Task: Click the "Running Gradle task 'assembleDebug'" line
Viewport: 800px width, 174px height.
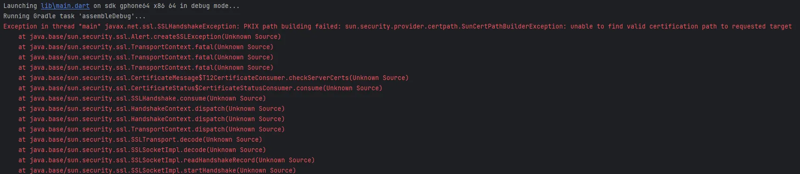Action: click(75, 16)
